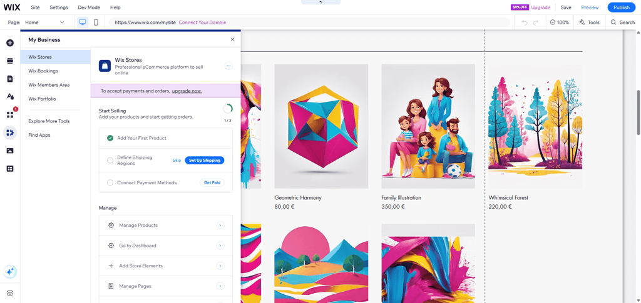Toggle the Add Your First Product checkmark
This screenshot has height=303, width=641.
110,138
